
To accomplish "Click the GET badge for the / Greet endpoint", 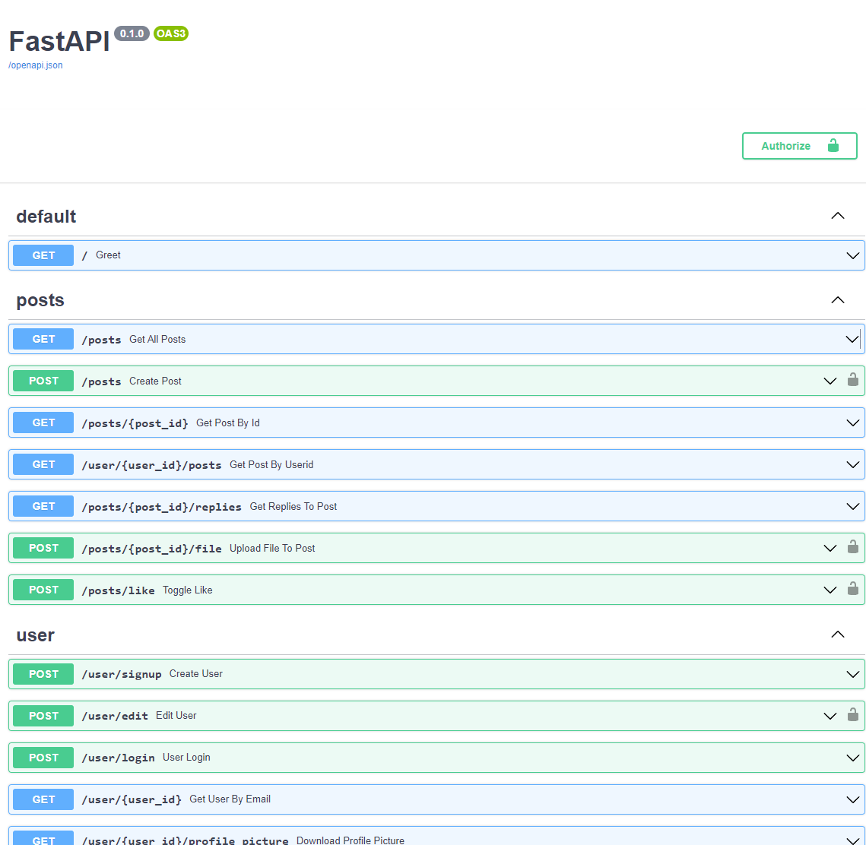I will tap(43, 255).
